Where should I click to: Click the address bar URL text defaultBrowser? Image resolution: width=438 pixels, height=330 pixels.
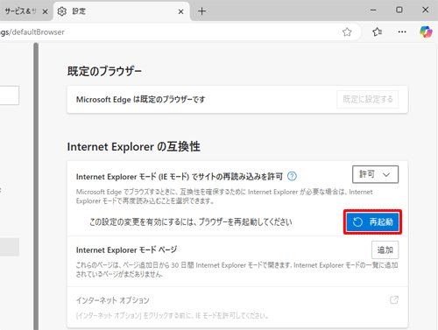[x=38, y=32]
